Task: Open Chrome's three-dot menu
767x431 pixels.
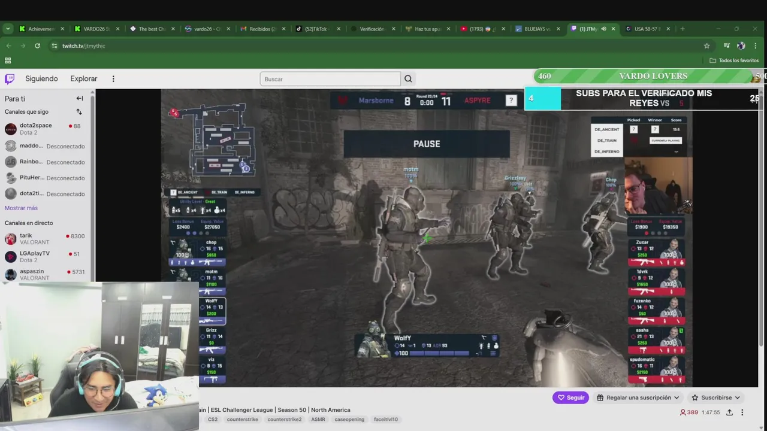Action: 755,45
